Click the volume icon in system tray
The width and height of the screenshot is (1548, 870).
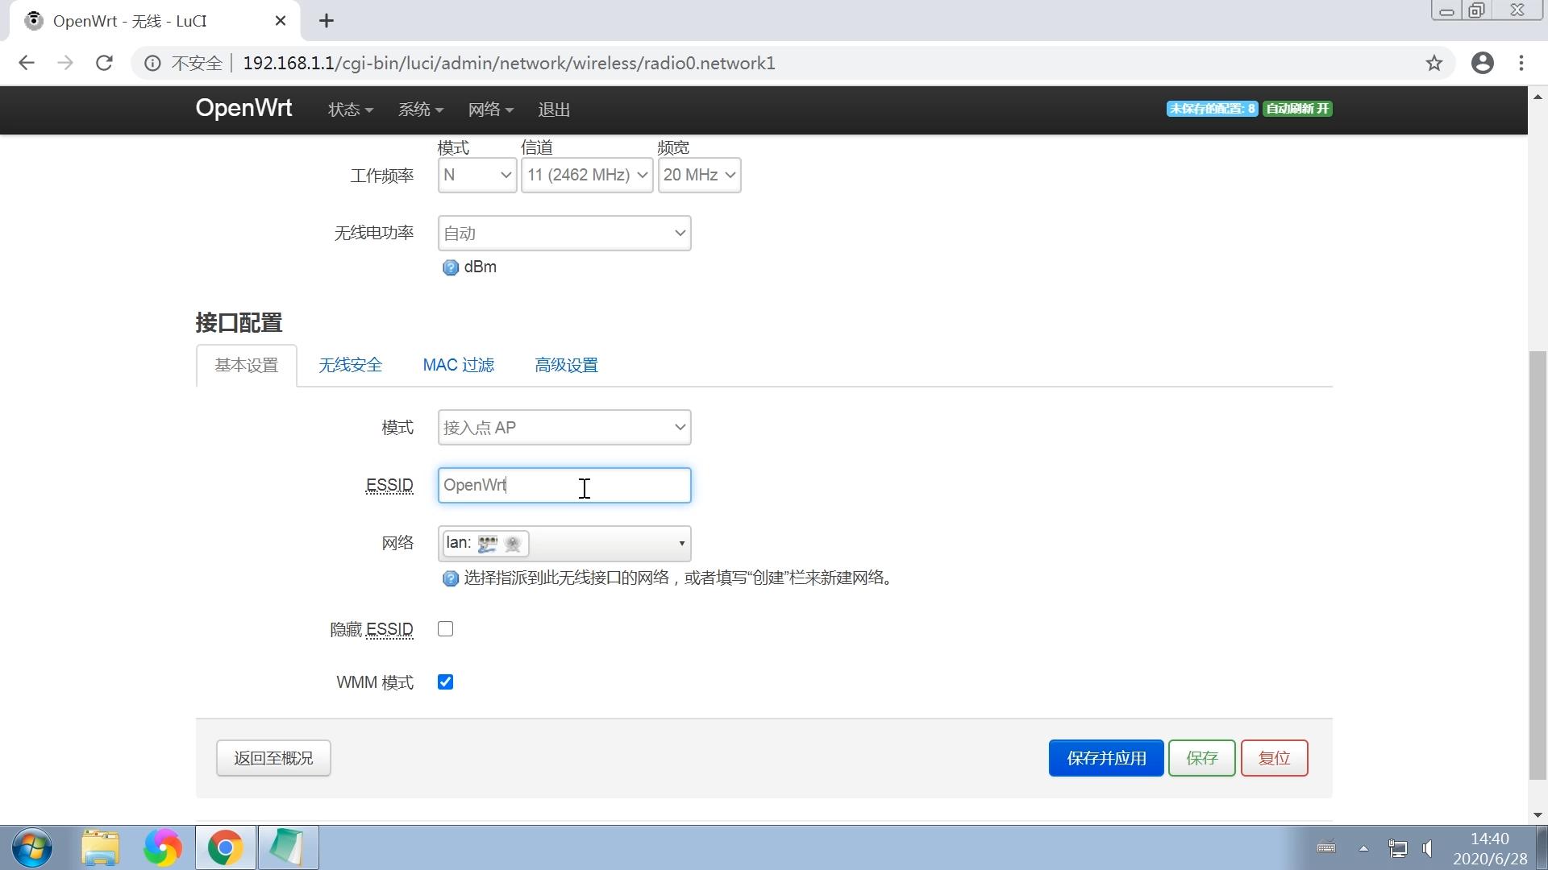(1428, 847)
